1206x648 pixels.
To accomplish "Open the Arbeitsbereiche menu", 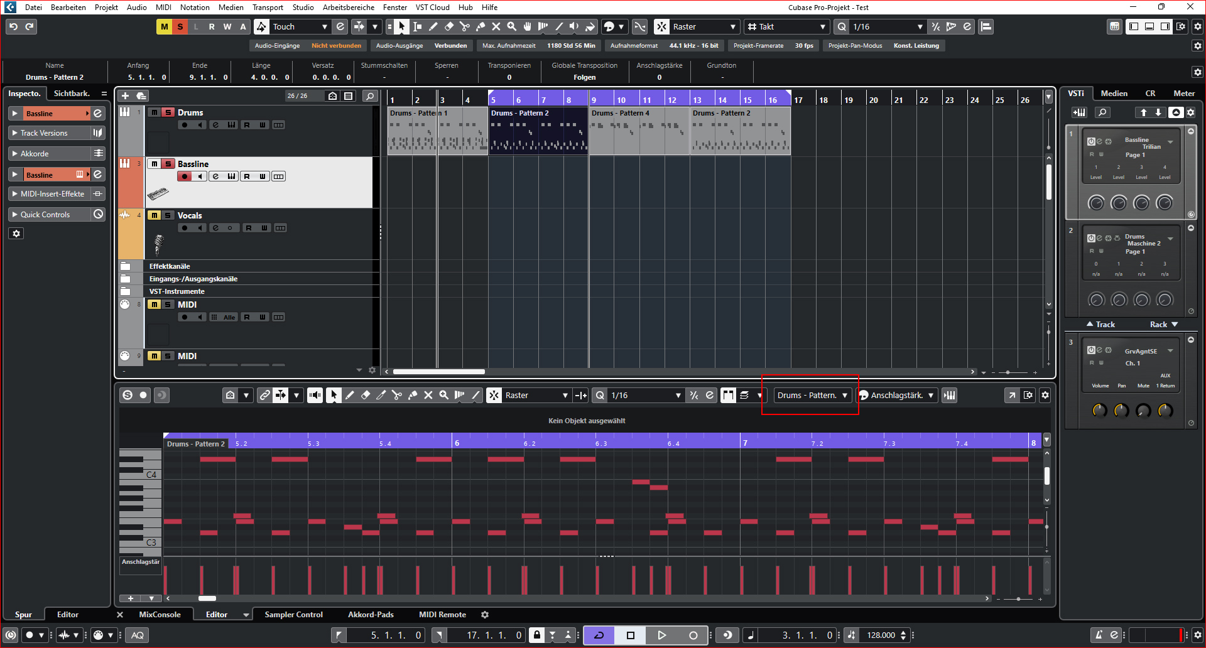I will coord(349,8).
